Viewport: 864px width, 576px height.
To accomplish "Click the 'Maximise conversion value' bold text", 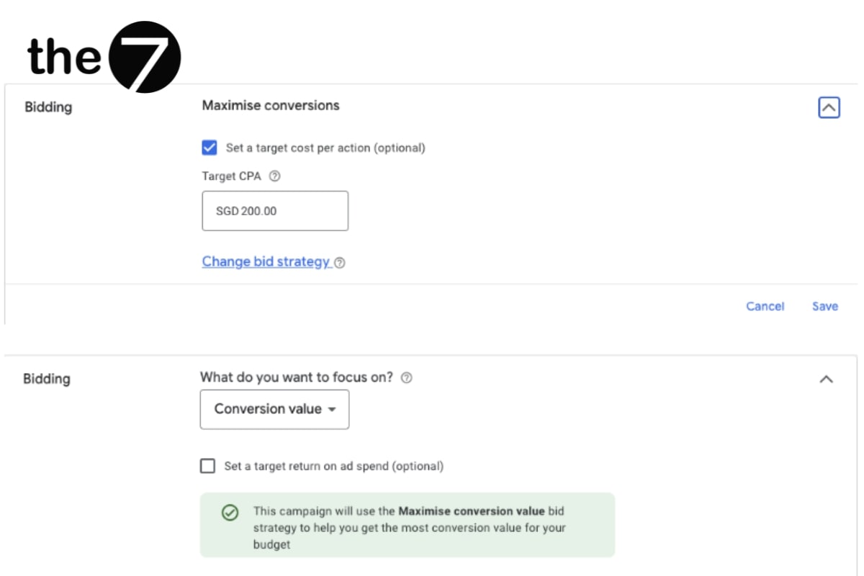I will (472, 511).
